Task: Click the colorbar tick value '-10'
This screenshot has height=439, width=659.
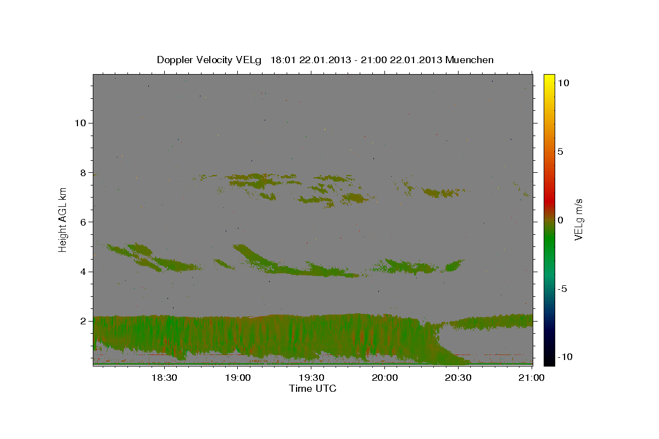Action: (565, 357)
